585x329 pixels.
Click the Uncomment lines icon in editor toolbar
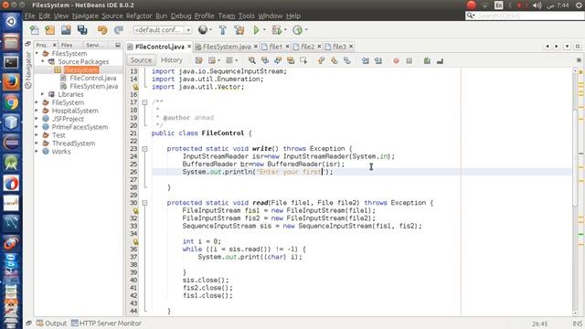click(440, 60)
